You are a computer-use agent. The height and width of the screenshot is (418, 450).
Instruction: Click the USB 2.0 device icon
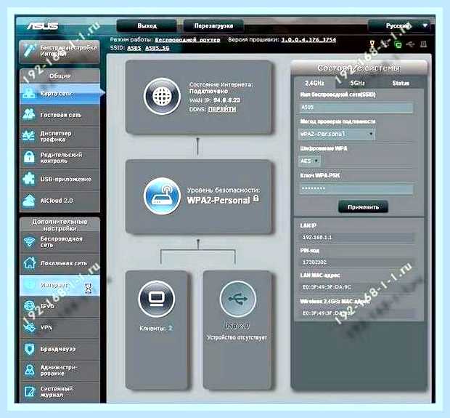[x=237, y=299]
